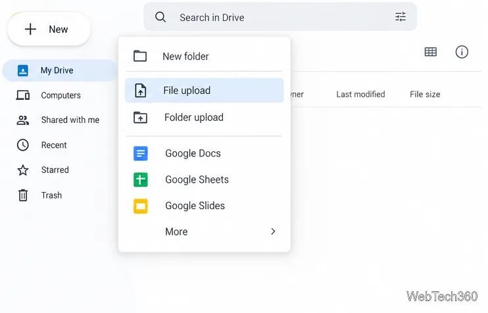
Task: Show details info icon
Action: [462, 52]
